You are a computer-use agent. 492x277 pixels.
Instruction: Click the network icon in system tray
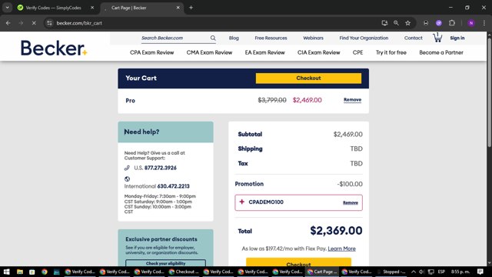431,272
